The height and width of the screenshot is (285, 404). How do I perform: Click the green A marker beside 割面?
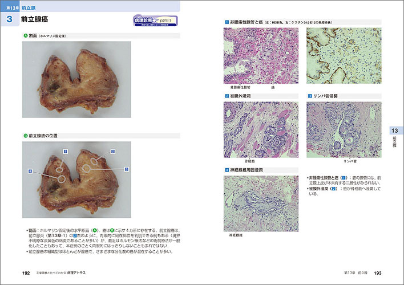[25, 35]
